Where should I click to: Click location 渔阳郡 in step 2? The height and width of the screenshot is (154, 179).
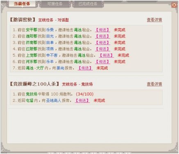pos(32,36)
